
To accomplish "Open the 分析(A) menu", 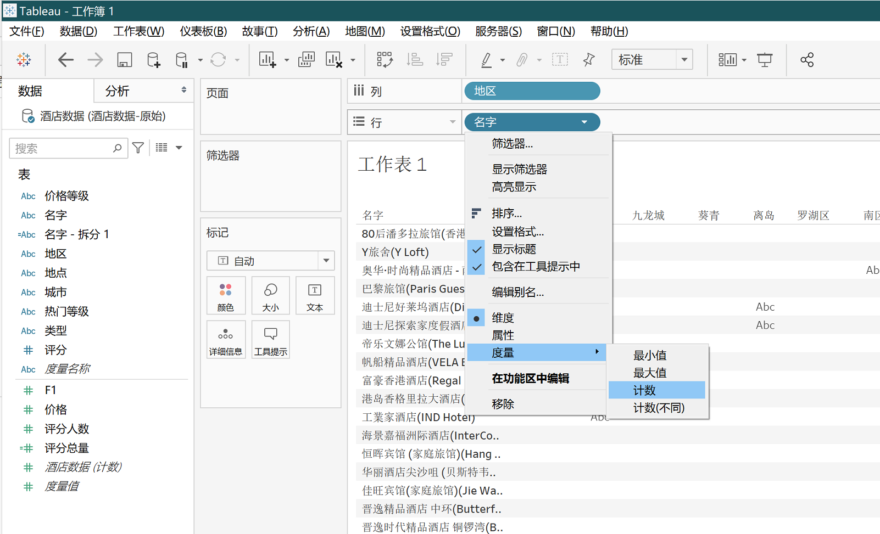I will (x=311, y=31).
